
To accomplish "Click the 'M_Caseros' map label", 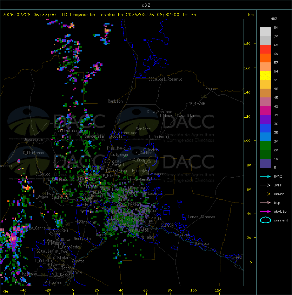I will [153, 193].
